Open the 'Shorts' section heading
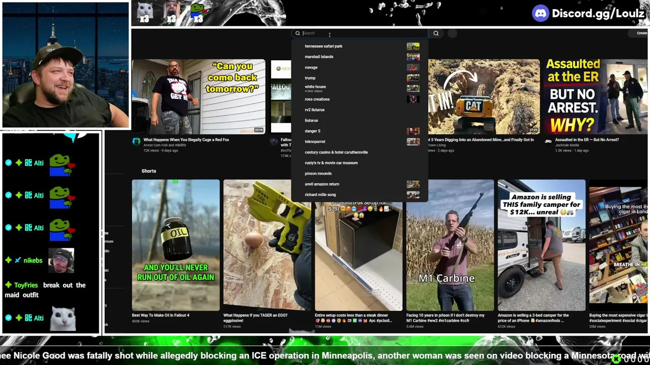The image size is (650, 365). (149, 171)
